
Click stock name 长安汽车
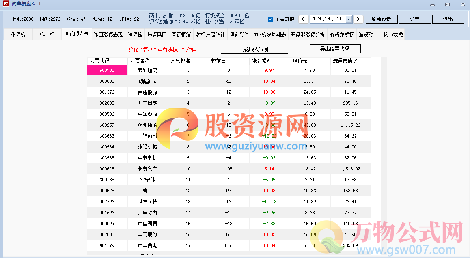pyautogui.click(x=147, y=169)
